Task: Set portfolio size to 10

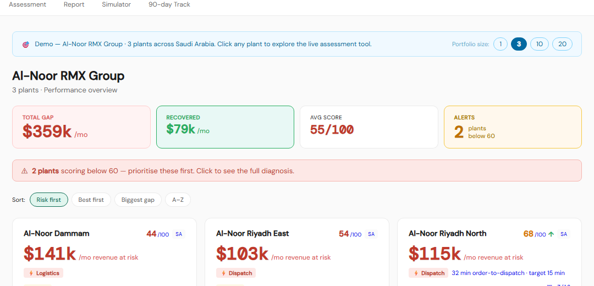Action: pyautogui.click(x=540, y=44)
